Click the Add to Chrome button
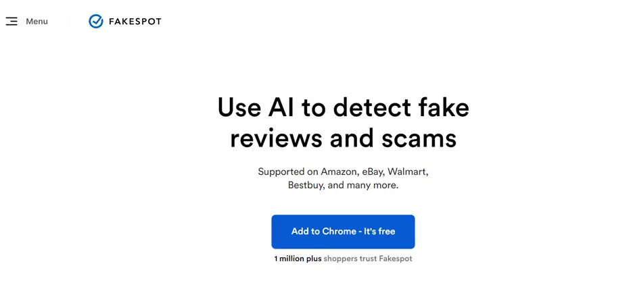The height and width of the screenshot is (293, 633). pyautogui.click(x=343, y=232)
